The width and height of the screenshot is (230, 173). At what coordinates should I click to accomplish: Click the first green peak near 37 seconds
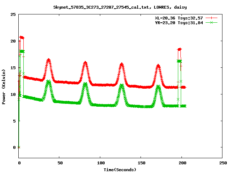49,81
